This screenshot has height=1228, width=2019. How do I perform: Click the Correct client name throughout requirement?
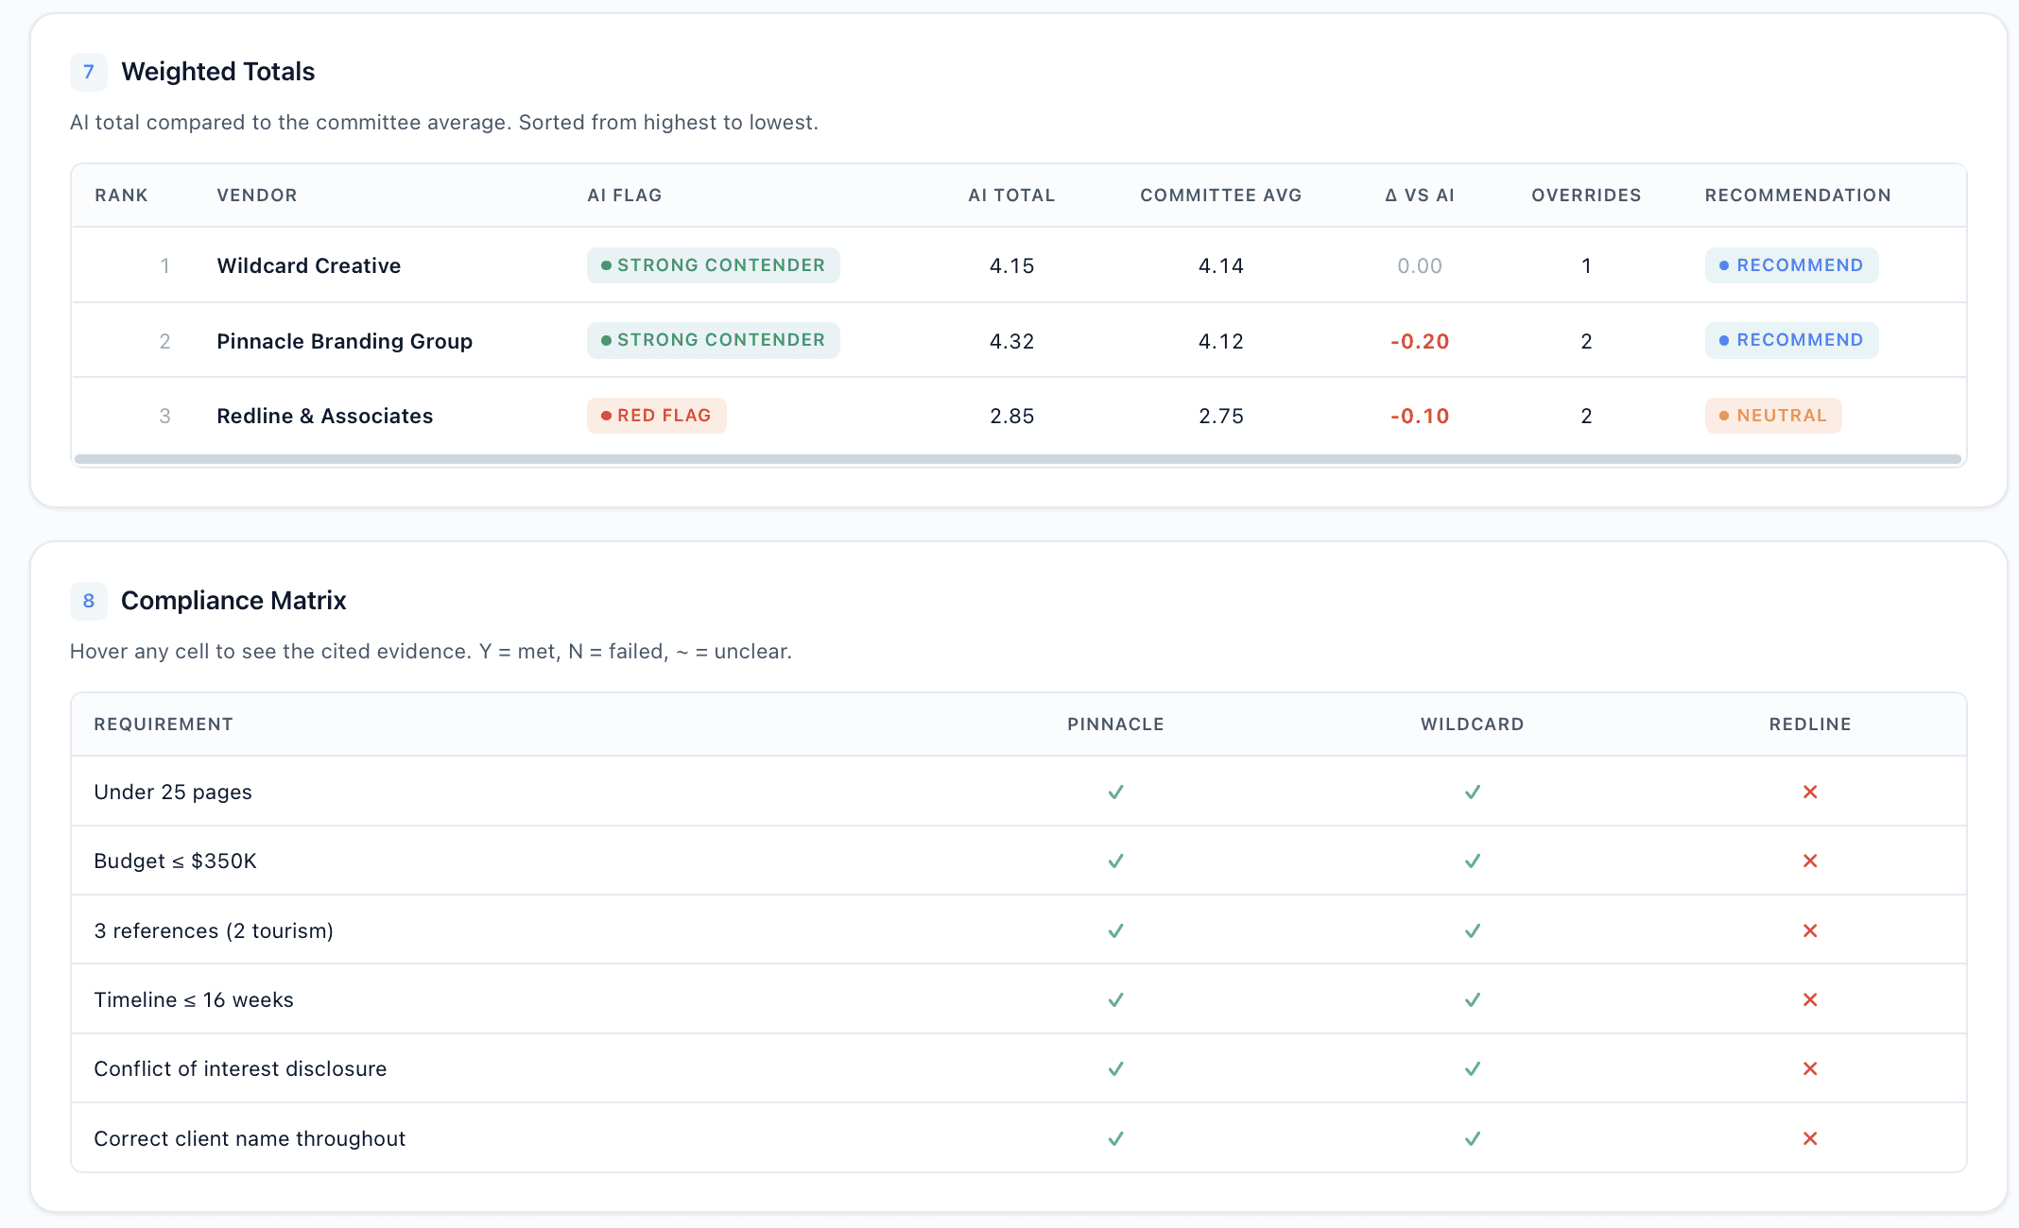click(x=250, y=1138)
